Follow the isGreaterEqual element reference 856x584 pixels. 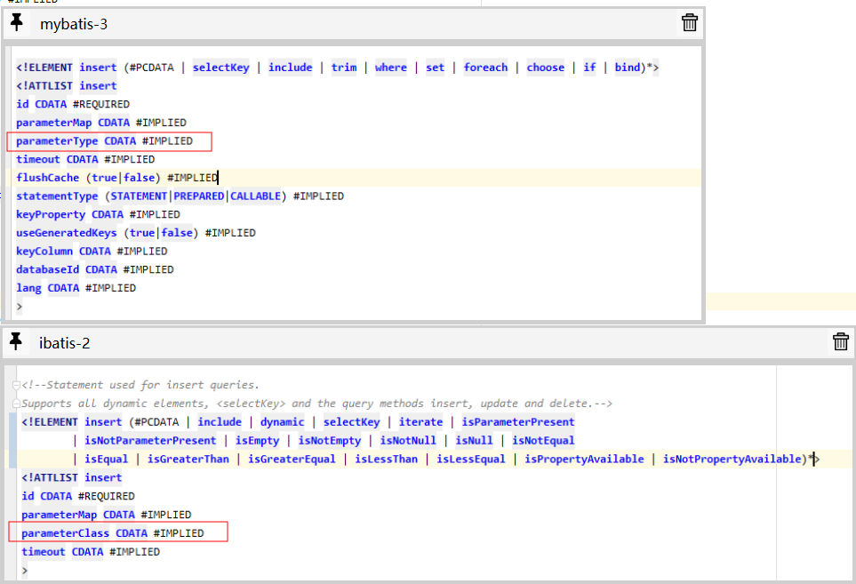click(x=292, y=459)
